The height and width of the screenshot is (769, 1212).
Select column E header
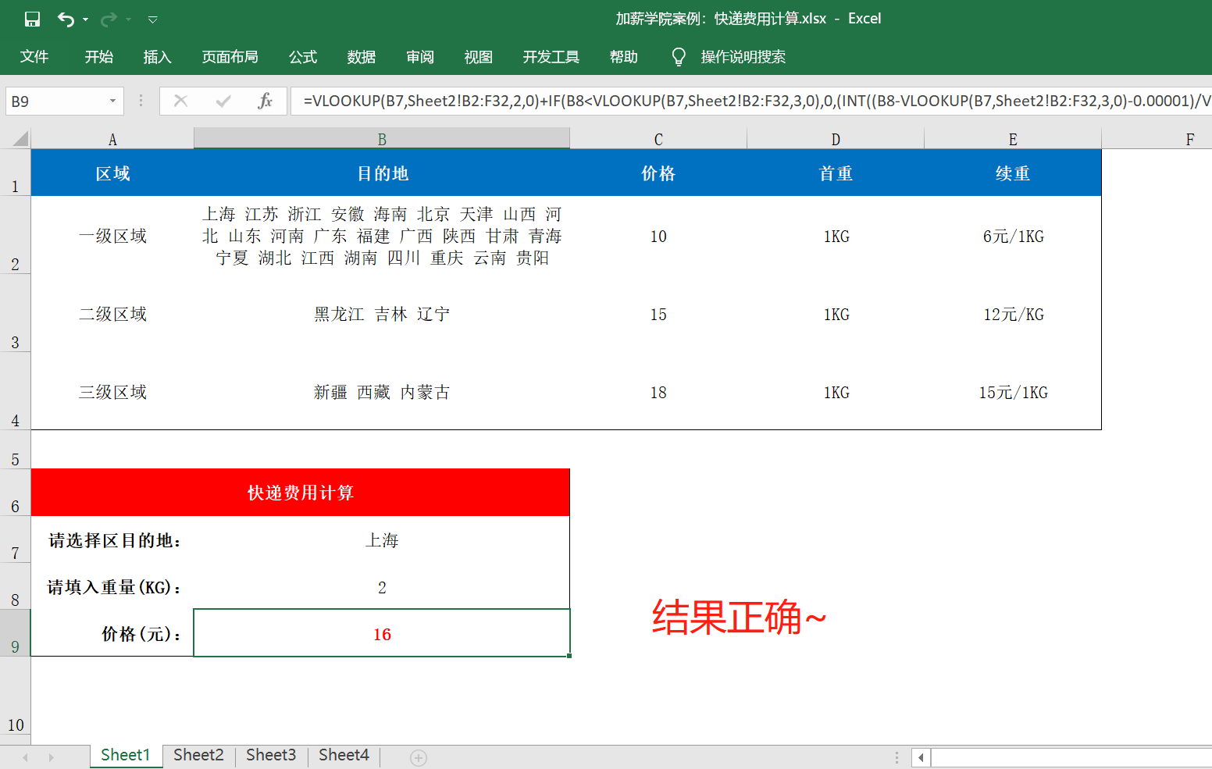tap(1013, 139)
